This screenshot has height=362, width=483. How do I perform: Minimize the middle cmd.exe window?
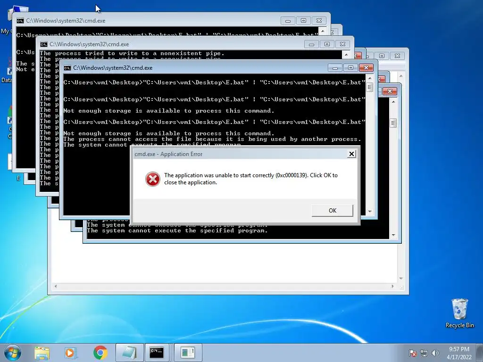[x=311, y=44]
